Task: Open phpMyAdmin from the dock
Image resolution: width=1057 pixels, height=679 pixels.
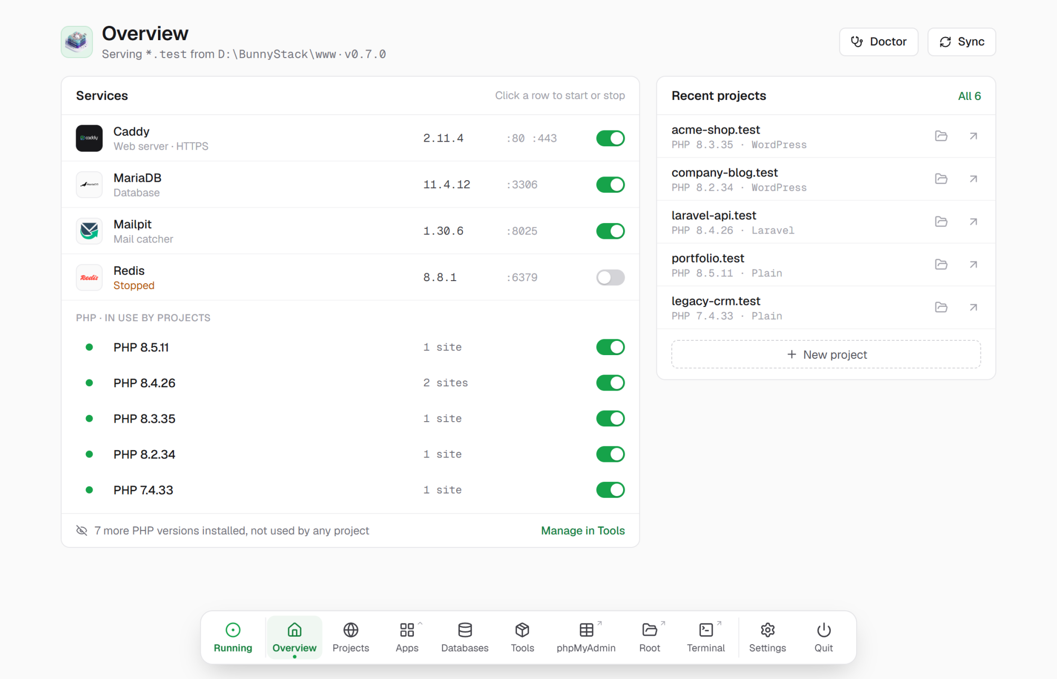Action: (x=586, y=637)
